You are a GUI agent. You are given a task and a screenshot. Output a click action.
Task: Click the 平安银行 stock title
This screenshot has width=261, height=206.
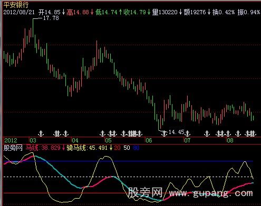pyautogui.click(x=16, y=5)
